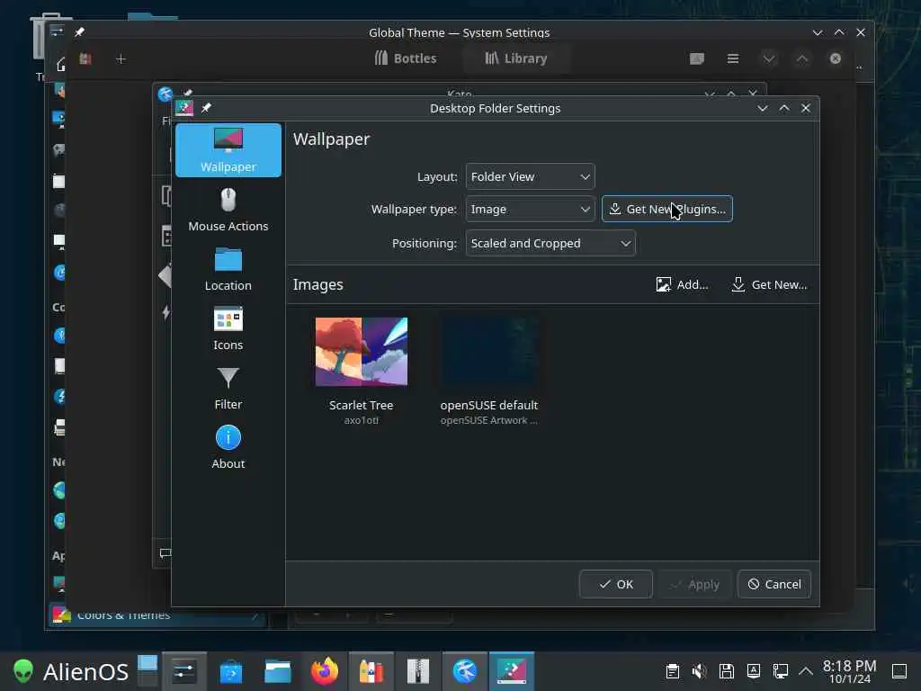
Task: Open the muted volume tray icon
Action: click(x=700, y=671)
